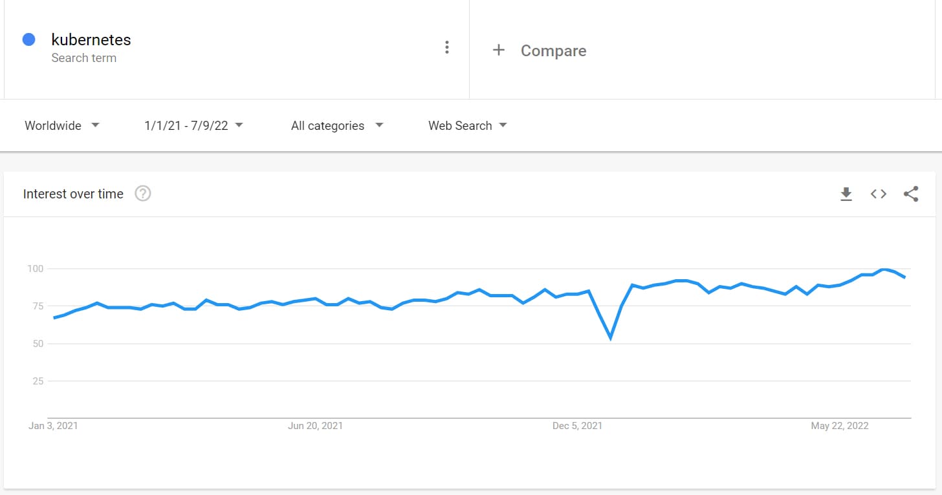Click the Dec 5, 2021 axis label
Image resolution: width=942 pixels, height=495 pixels.
[577, 426]
